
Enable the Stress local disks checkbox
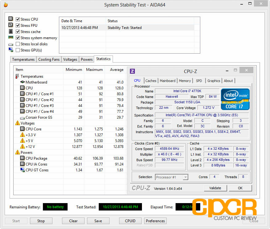(x=18, y=44)
